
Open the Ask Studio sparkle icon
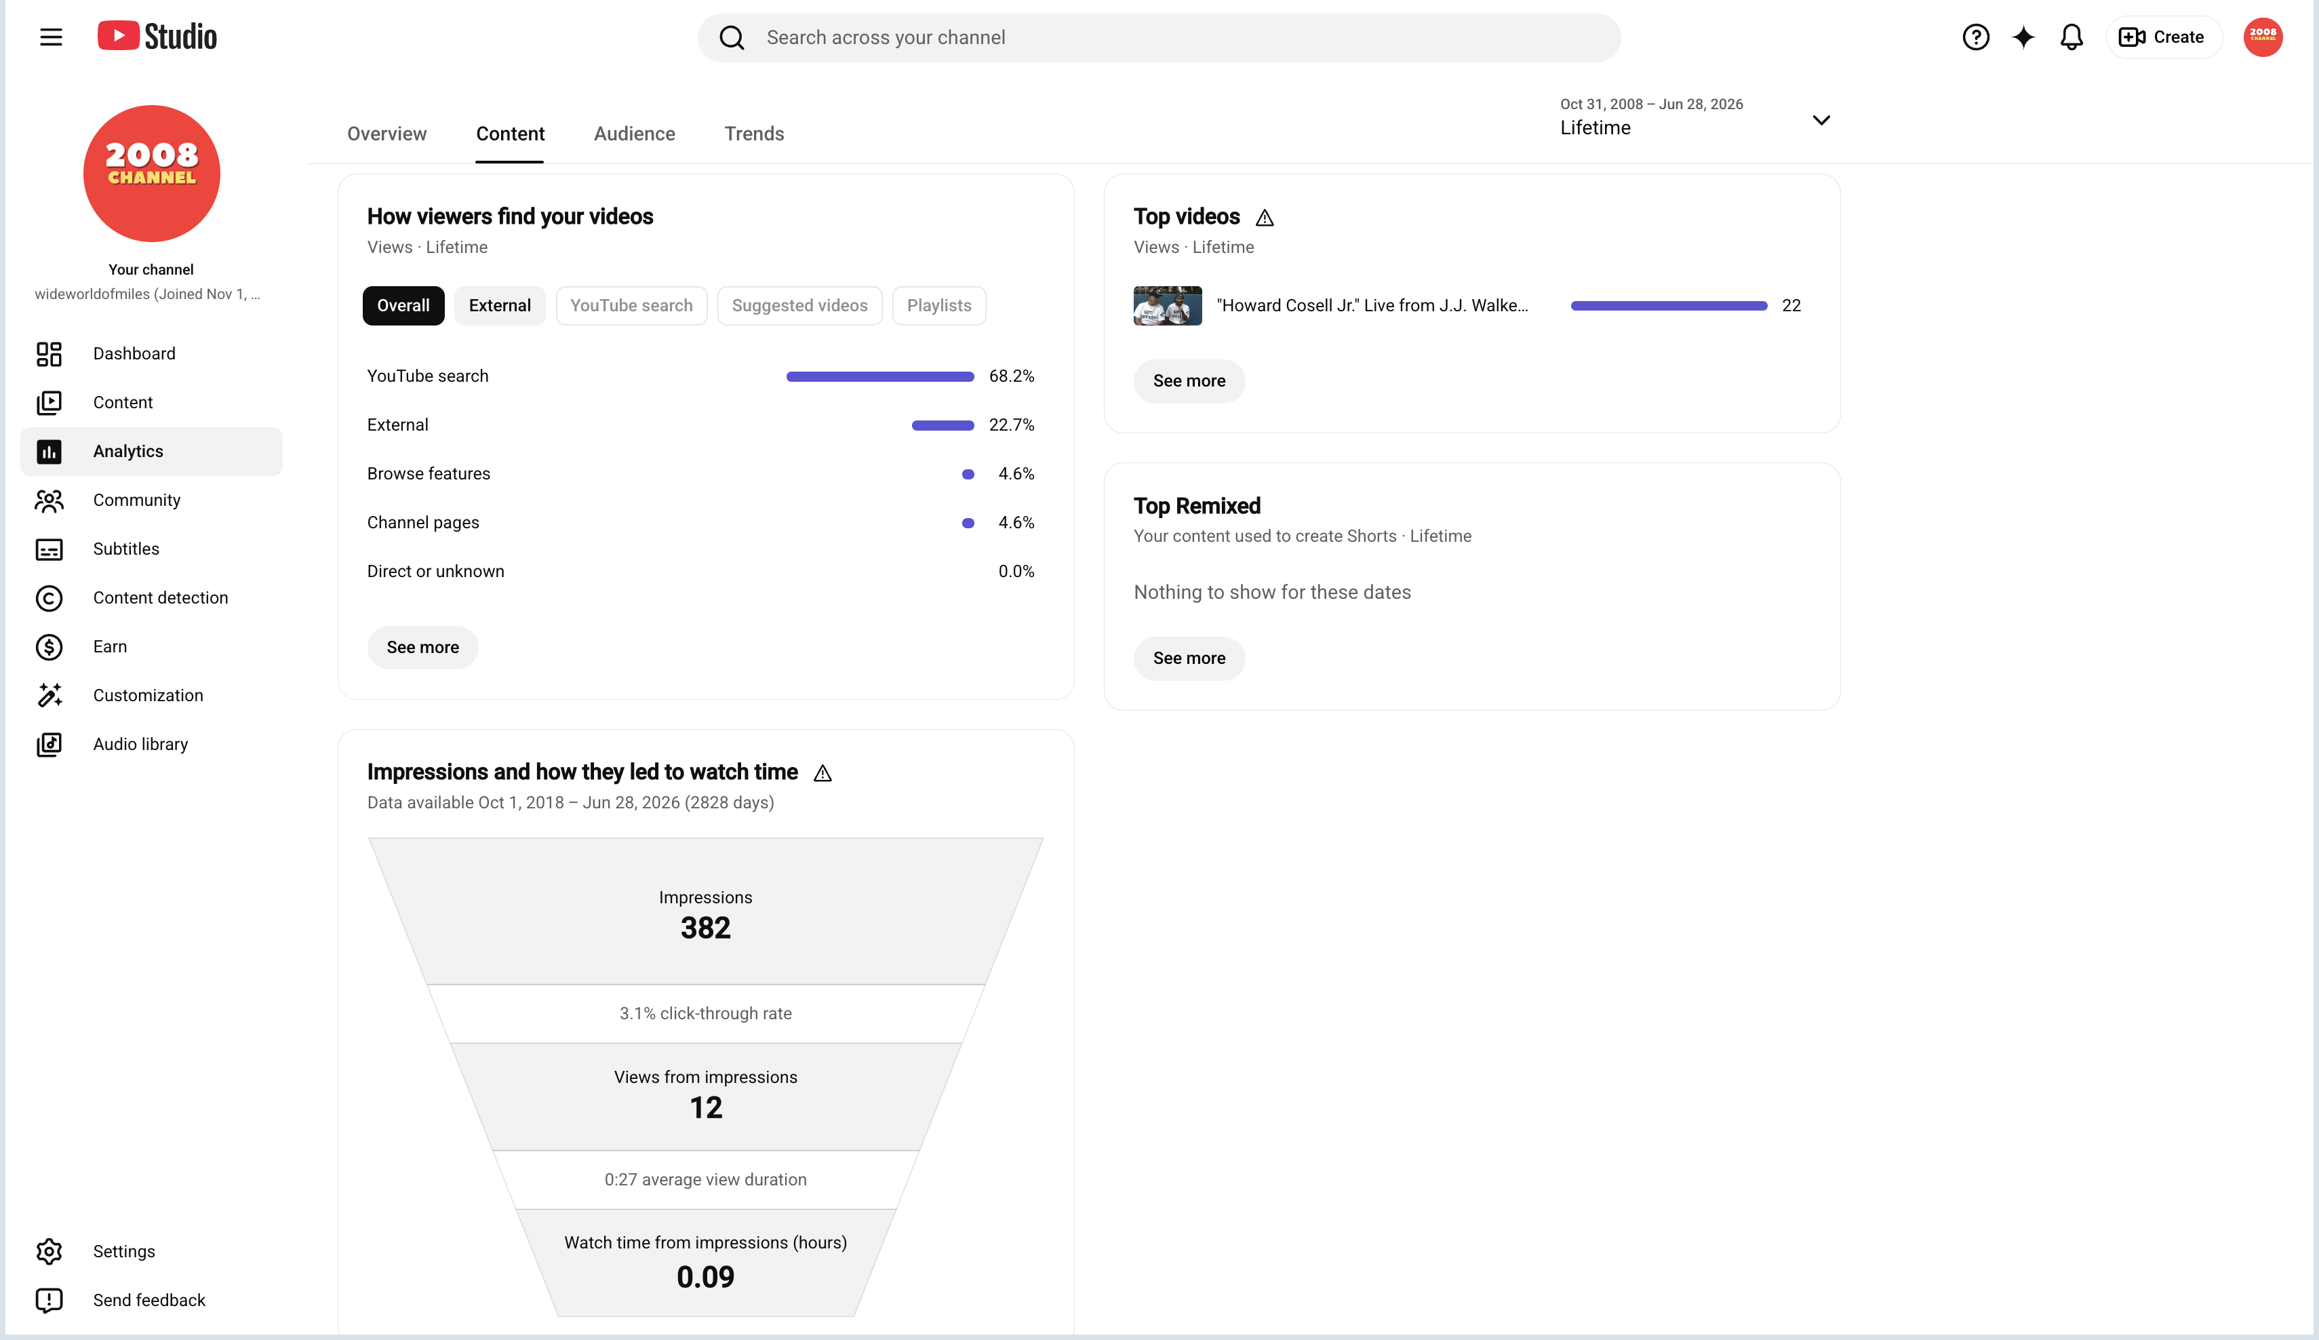(x=2023, y=37)
